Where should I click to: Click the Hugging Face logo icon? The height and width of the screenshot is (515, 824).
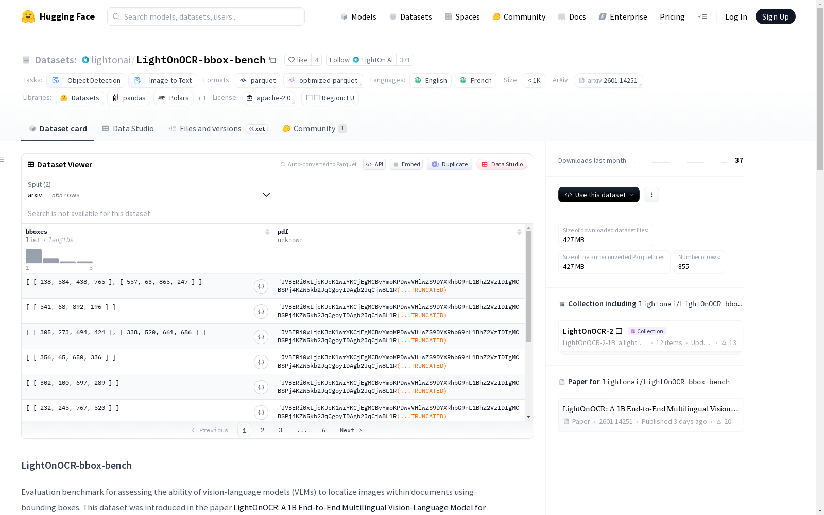pos(28,16)
